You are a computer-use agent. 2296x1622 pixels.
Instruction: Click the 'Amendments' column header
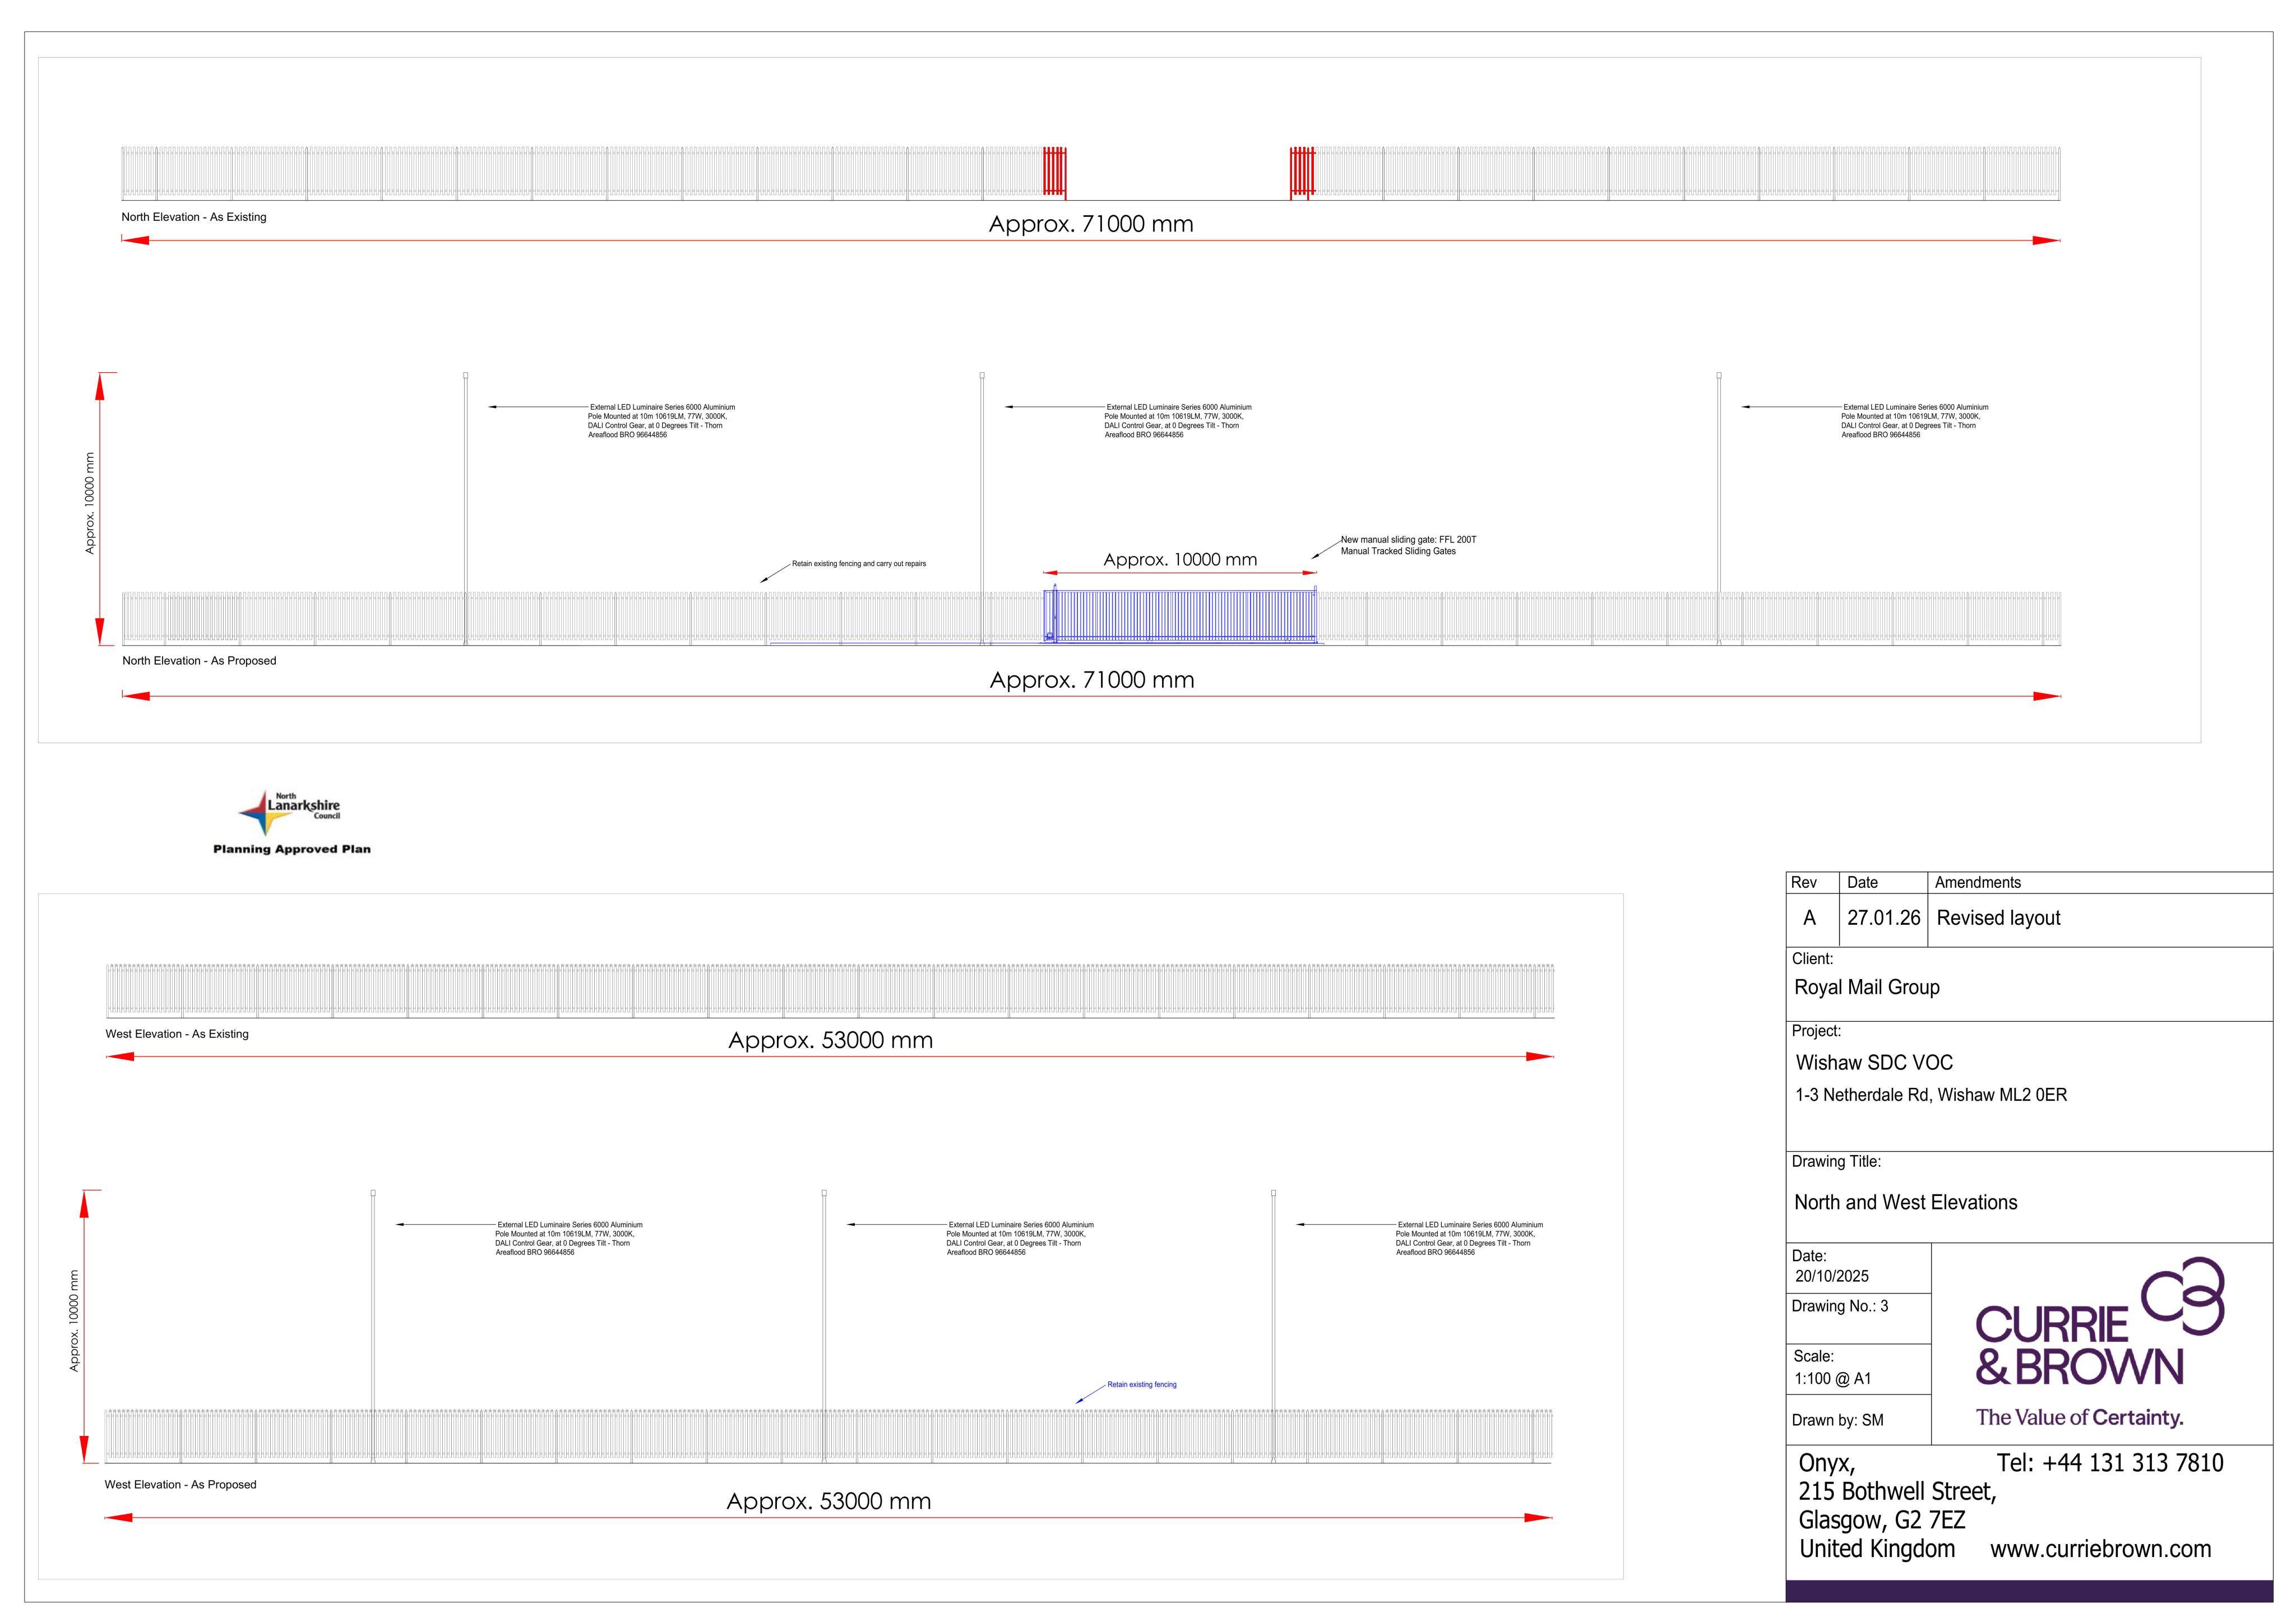[x=1978, y=882]
